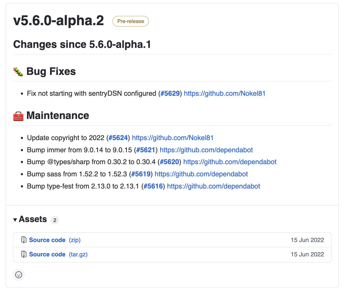Open pull request #5620 for @types/sharp
The image size is (343, 291).
169,162
